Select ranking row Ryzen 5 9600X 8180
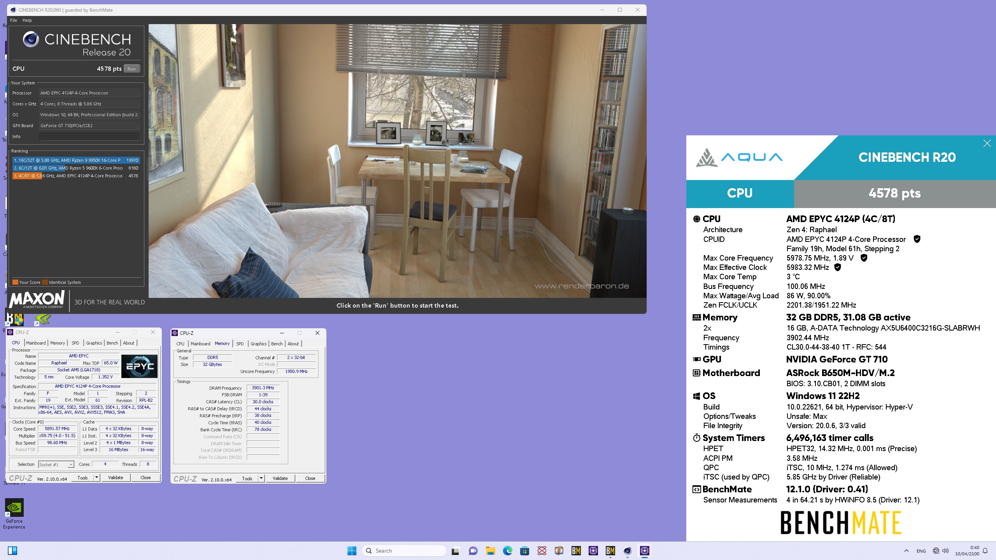The width and height of the screenshot is (996, 560). pyautogui.click(x=76, y=168)
